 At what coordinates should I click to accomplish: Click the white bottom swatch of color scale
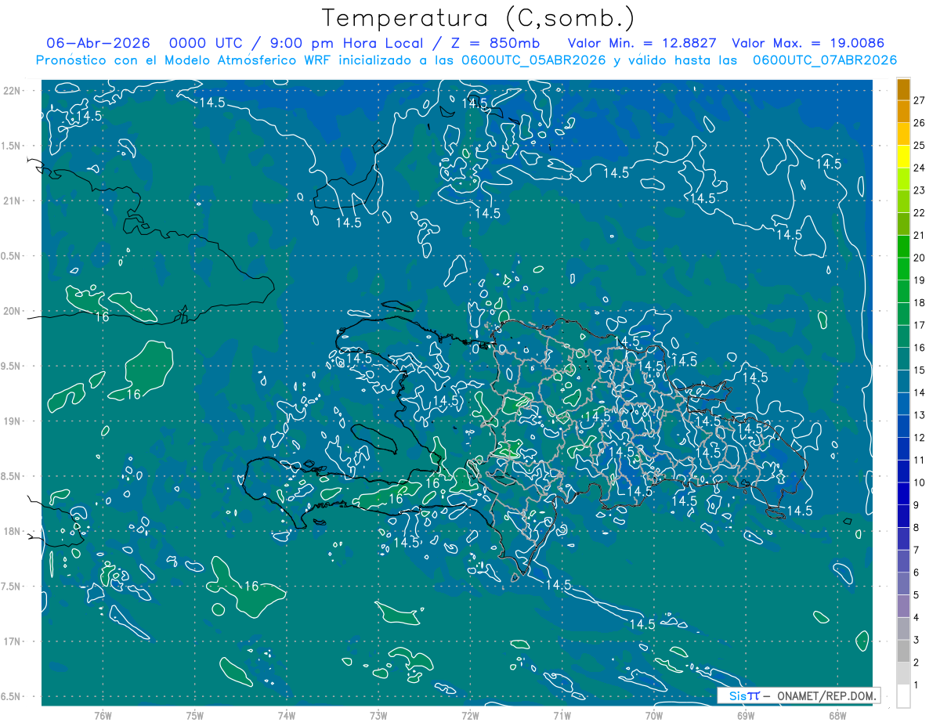tap(903, 696)
